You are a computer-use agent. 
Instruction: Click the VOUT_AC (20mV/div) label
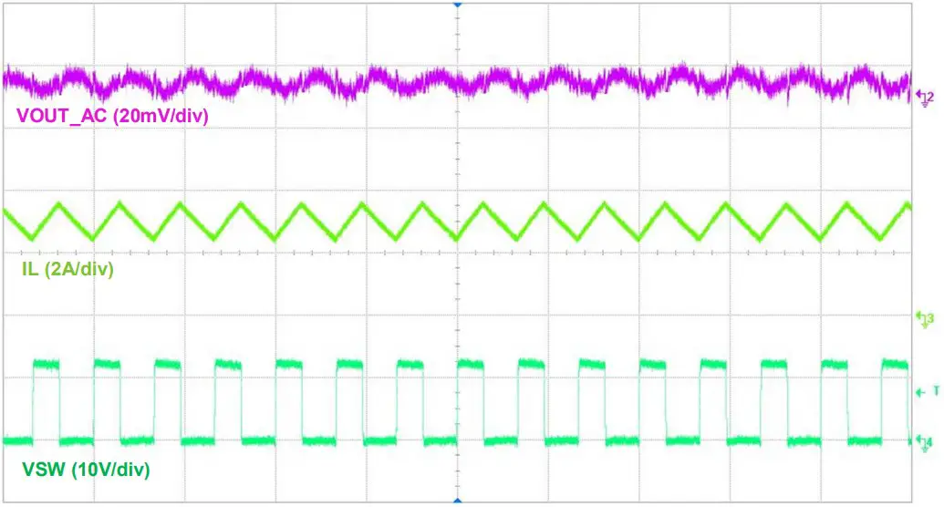pos(112,115)
